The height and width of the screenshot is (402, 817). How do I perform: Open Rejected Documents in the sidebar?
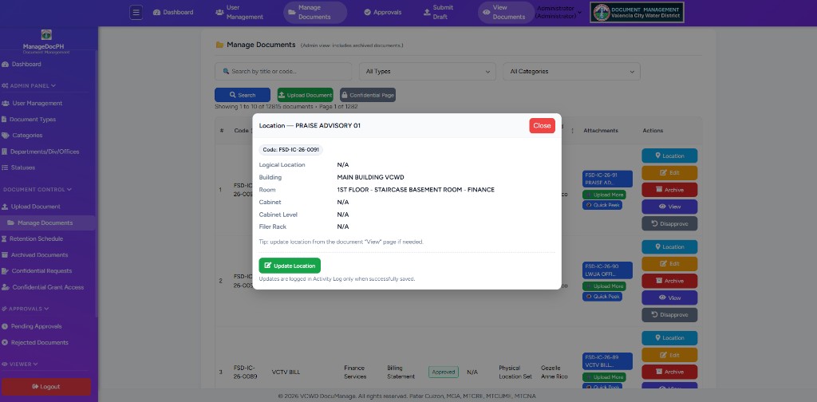(x=34, y=343)
